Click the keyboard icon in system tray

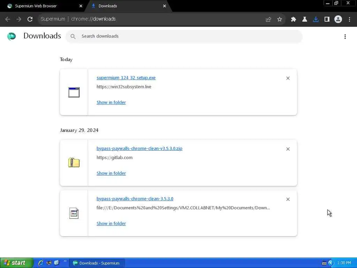tap(324, 263)
